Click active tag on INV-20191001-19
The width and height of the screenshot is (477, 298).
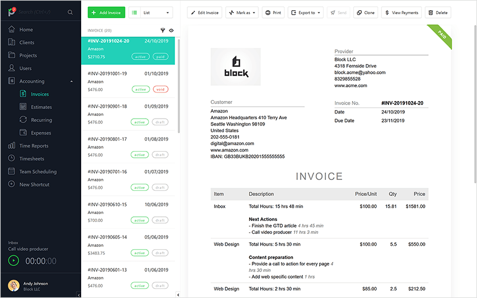click(141, 90)
